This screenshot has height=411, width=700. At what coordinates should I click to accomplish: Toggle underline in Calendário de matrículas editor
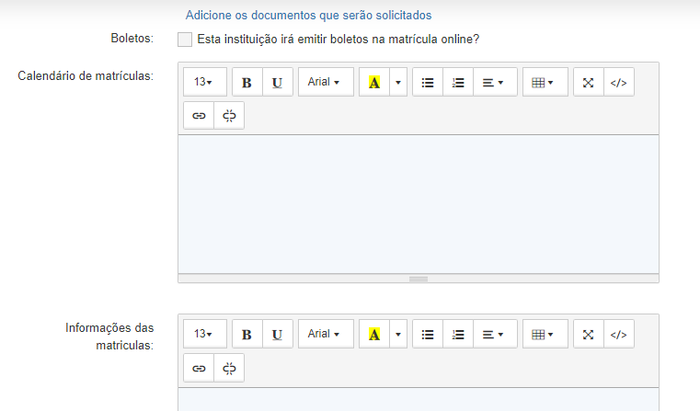[277, 82]
